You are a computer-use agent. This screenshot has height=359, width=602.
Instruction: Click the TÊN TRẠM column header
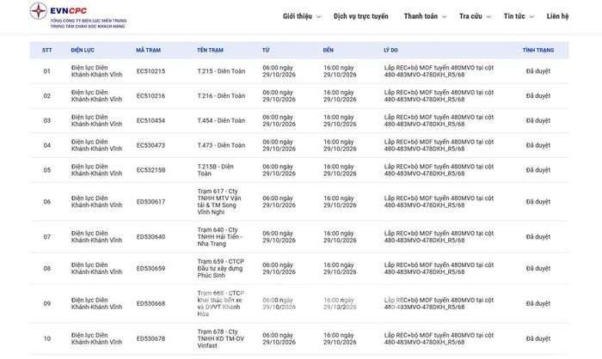(210, 51)
